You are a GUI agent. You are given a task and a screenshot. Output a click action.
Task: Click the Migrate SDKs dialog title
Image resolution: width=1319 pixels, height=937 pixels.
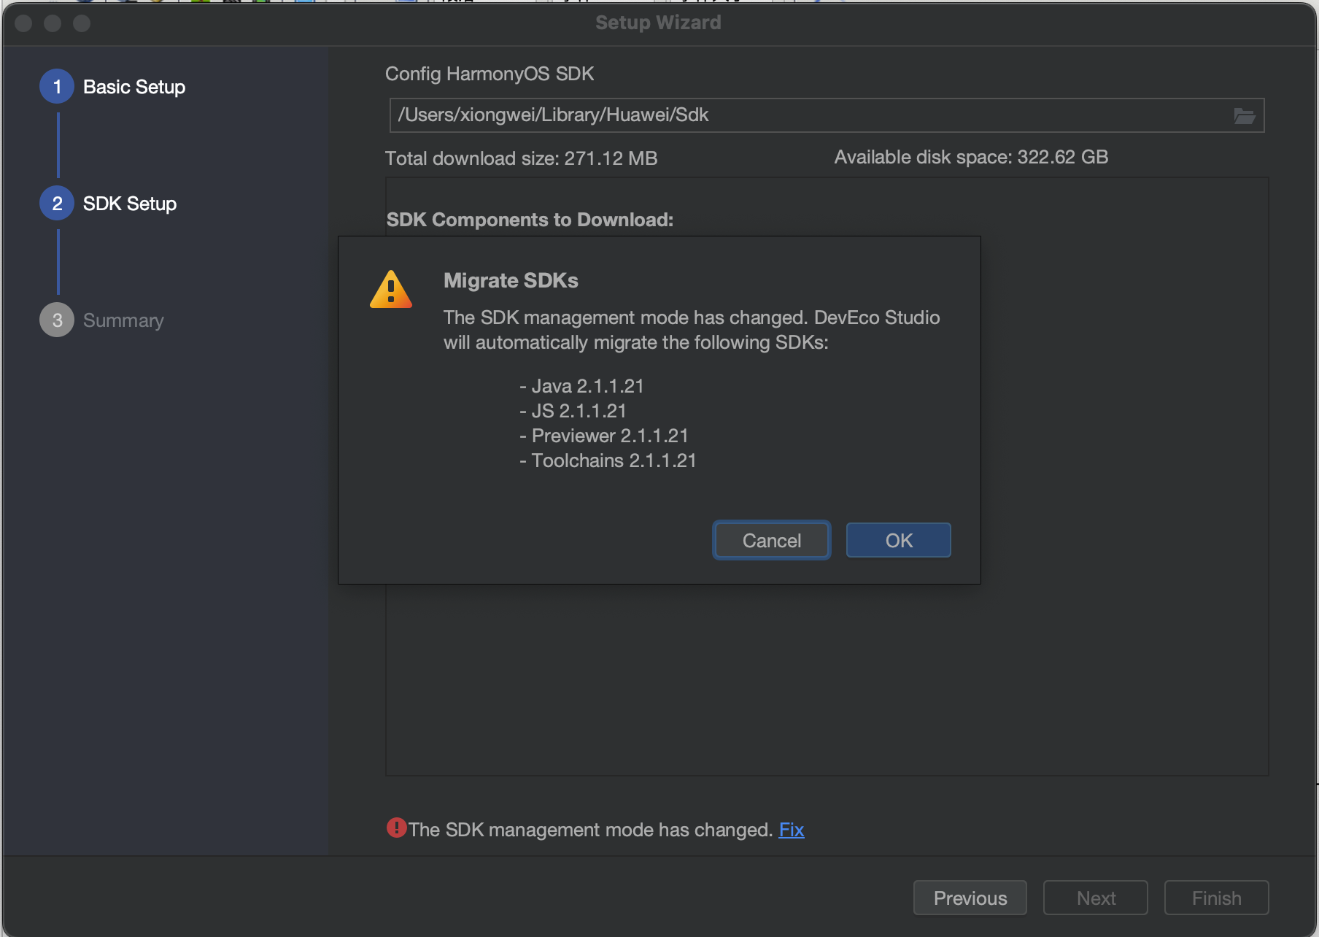pos(511,280)
